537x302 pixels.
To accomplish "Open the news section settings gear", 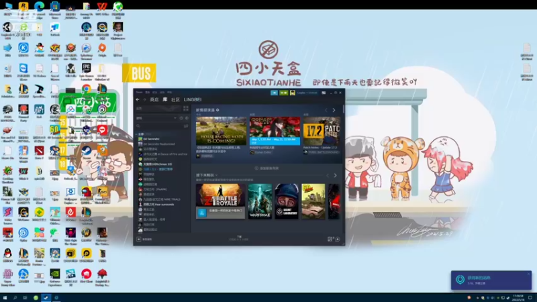I will point(217,110).
